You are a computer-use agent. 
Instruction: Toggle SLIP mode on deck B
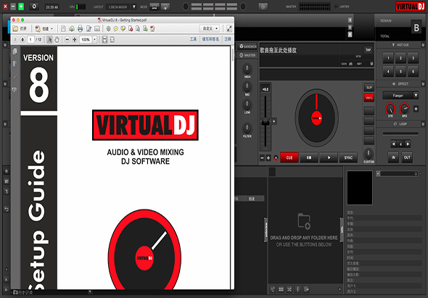[369, 87]
